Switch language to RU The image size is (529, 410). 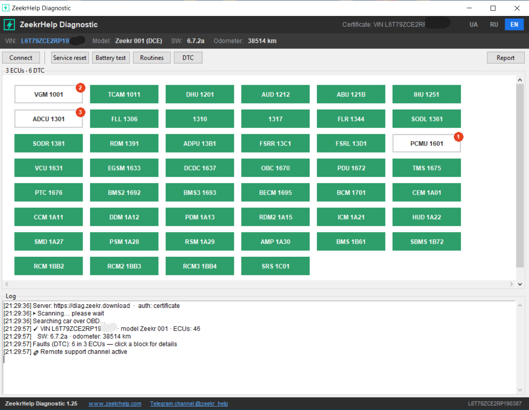point(494,25)
